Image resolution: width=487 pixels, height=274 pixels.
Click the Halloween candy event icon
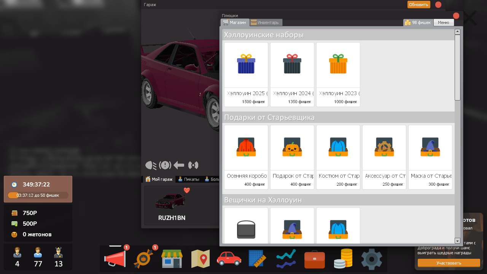143,259
